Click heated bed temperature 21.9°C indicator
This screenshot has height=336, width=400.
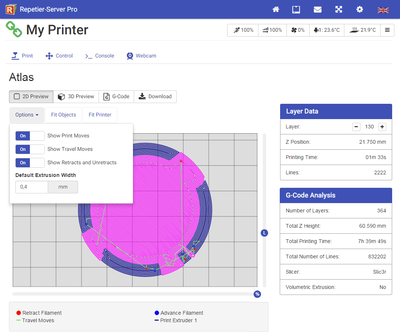click(x=363, y=30)
